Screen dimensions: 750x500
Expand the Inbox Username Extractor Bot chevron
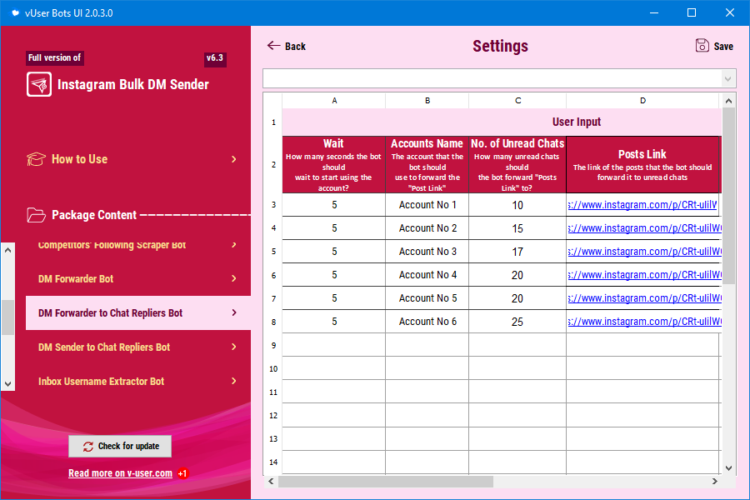[234, 381]
